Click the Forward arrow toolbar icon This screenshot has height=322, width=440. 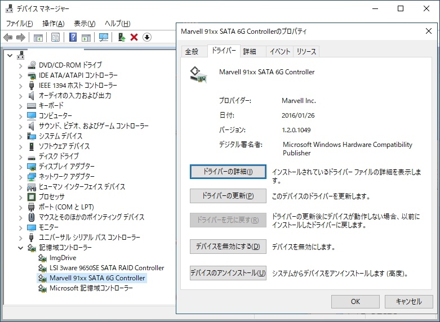21,37
